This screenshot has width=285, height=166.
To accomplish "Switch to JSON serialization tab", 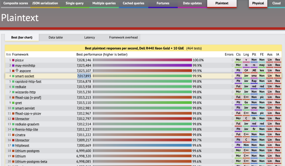I will [45, 3].
